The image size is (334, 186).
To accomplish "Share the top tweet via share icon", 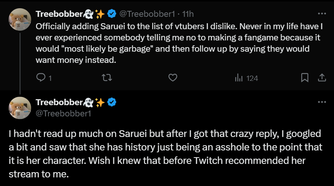I will pyautogui.click(x=322, y=77).
